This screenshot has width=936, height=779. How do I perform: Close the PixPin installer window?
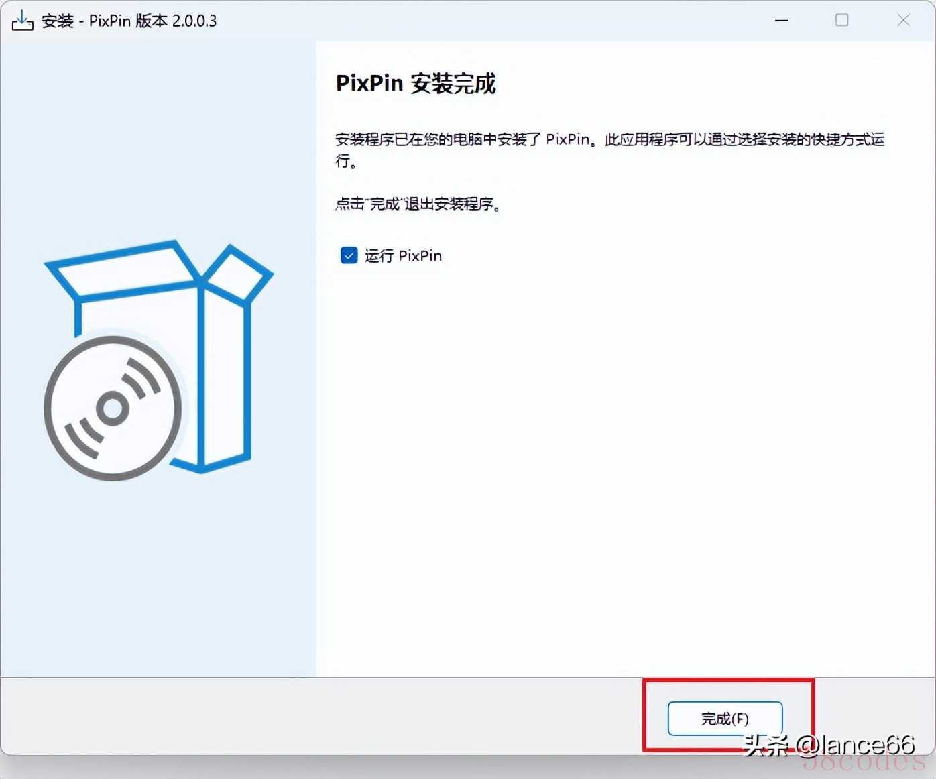pos(903,21)
